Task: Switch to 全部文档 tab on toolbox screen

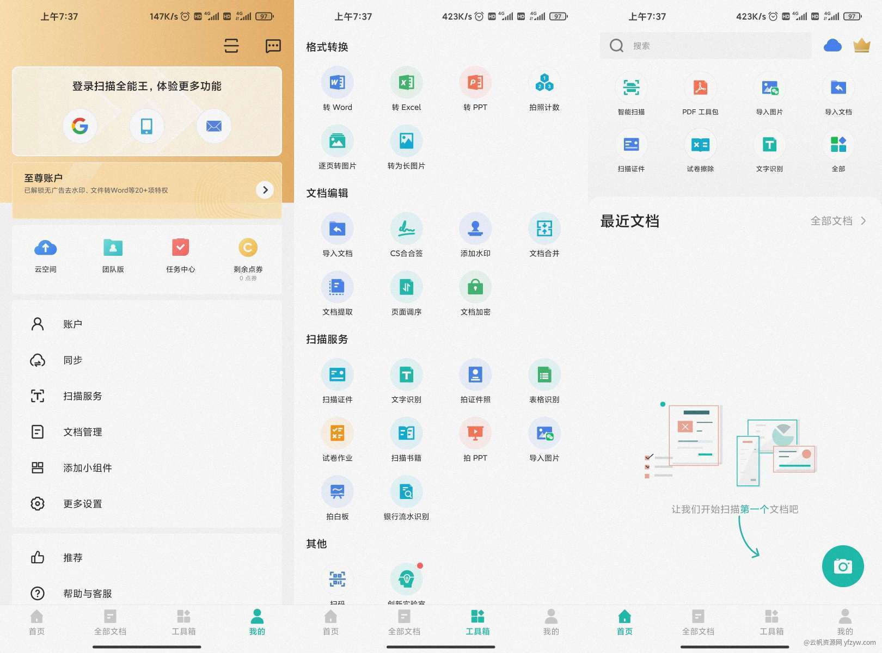Action: tap(404, 623)
